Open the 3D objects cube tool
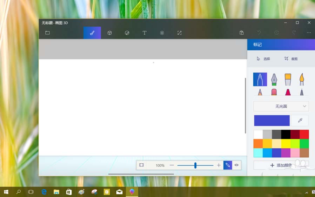315x197 pixels. tap(109, 33)
